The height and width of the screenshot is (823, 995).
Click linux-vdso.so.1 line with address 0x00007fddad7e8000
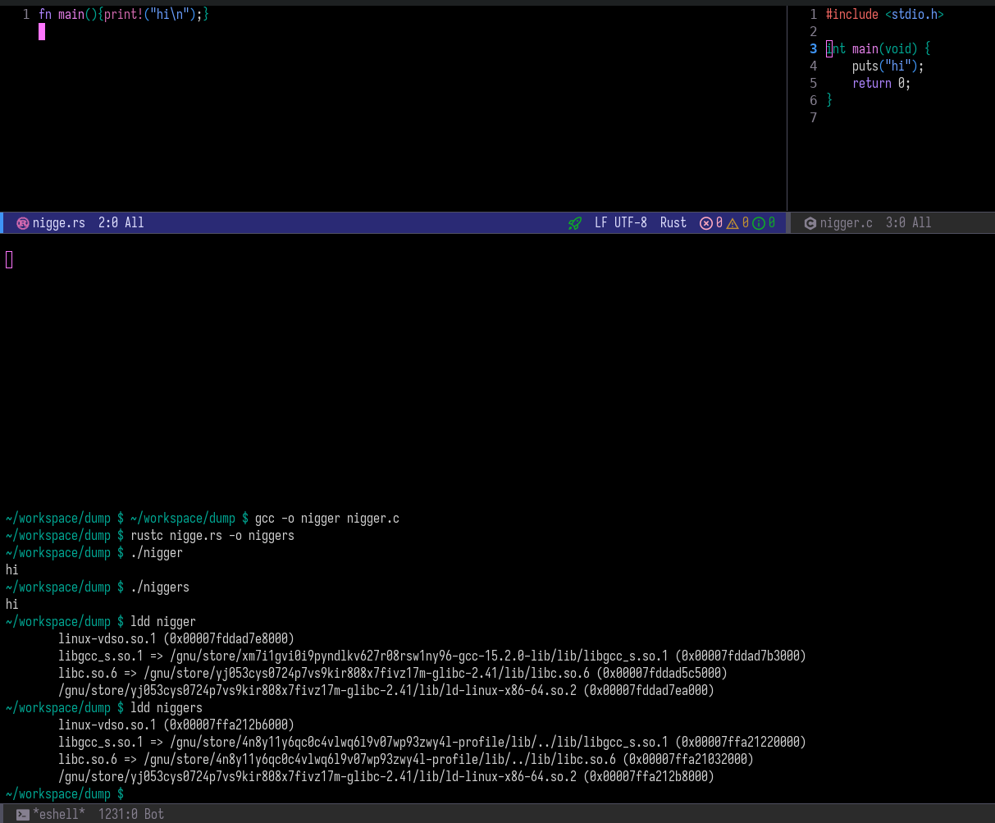(x=176, y=639)
